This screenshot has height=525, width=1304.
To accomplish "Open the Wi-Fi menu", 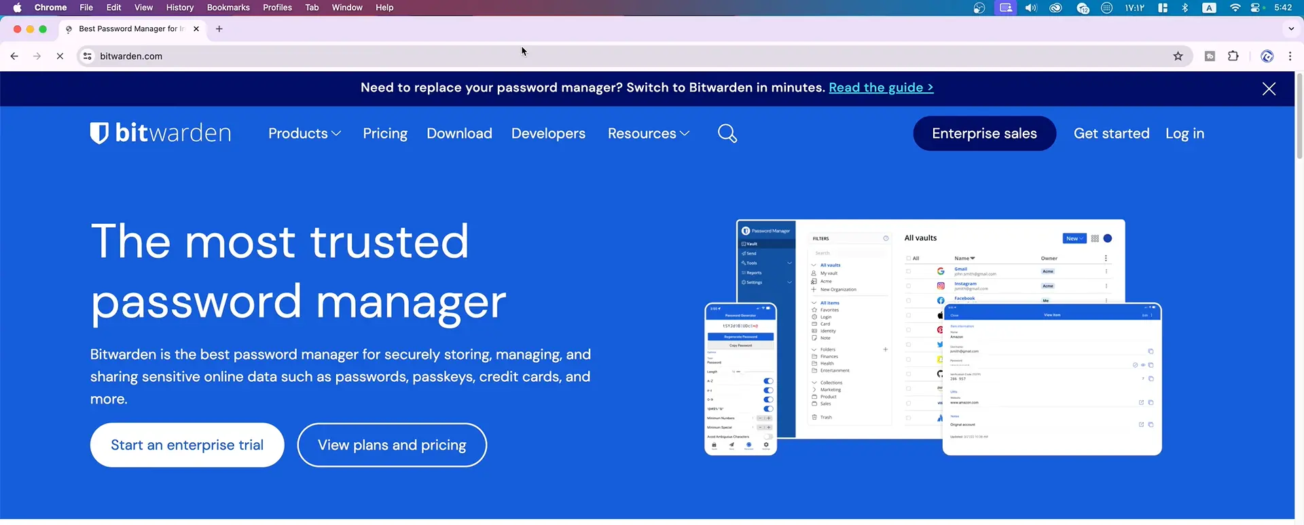I will coord(1235,7).
